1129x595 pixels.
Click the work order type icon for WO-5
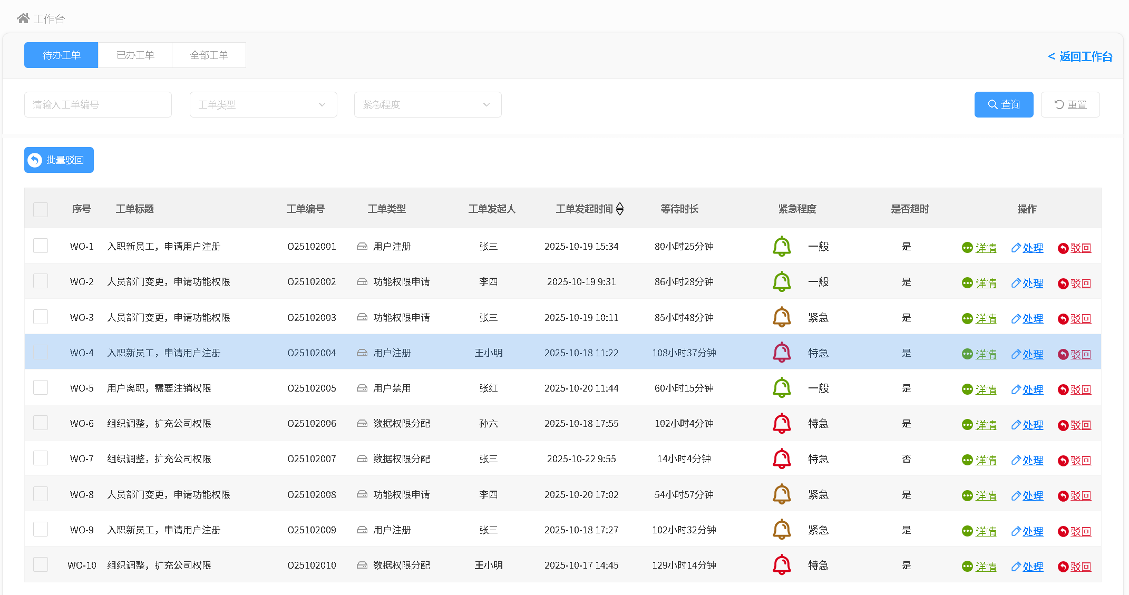362,388
